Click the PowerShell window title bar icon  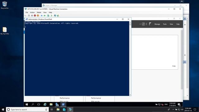click(27, 19)
